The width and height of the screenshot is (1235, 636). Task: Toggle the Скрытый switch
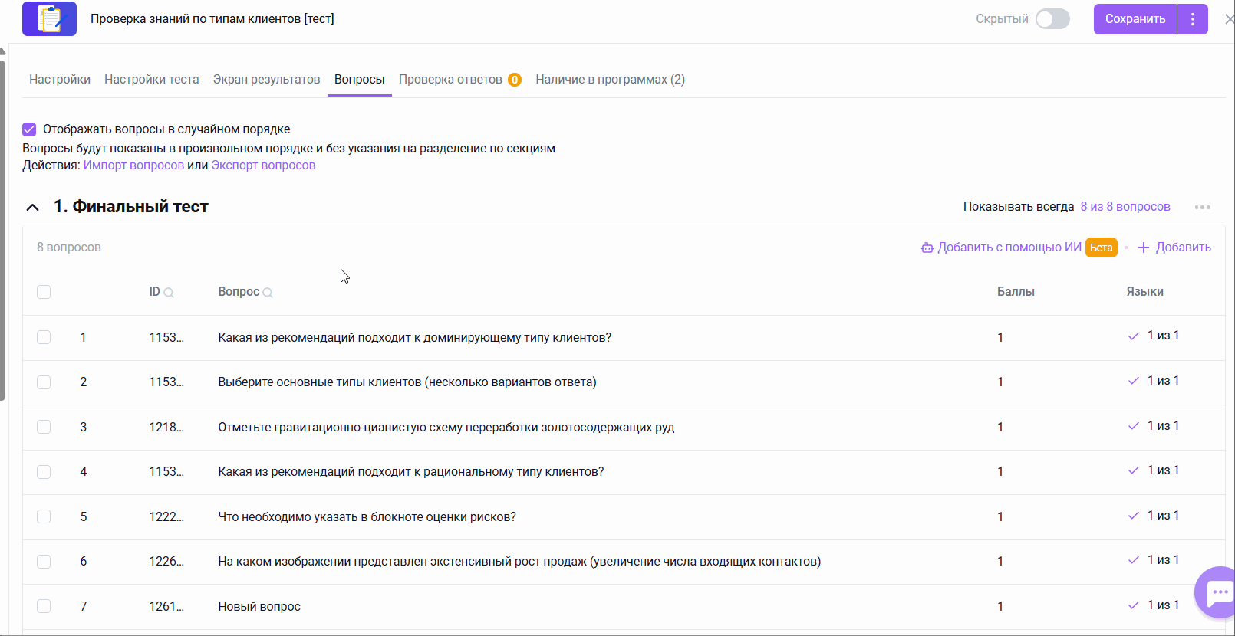(x=1052, y=19)
